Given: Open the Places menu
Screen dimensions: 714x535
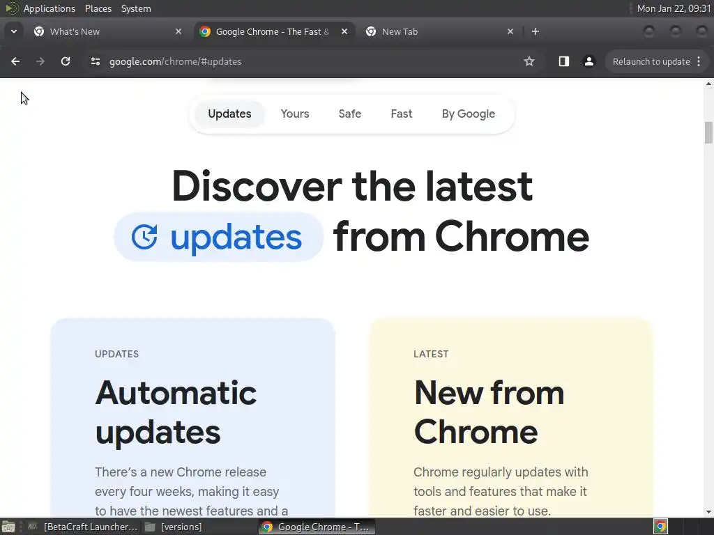Looking at the screenshot, I should point(98,8).
